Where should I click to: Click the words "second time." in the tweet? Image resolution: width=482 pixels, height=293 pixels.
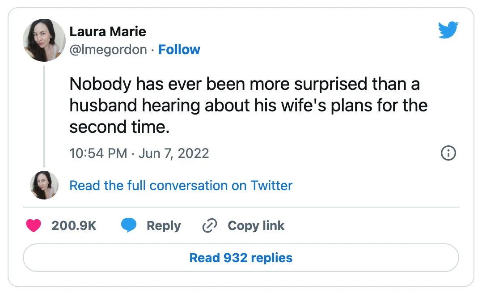pyautogui.click(x=119, y=128)
